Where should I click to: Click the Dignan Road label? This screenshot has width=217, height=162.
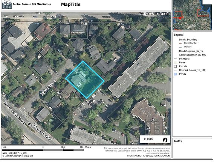(x=48, y=88)
